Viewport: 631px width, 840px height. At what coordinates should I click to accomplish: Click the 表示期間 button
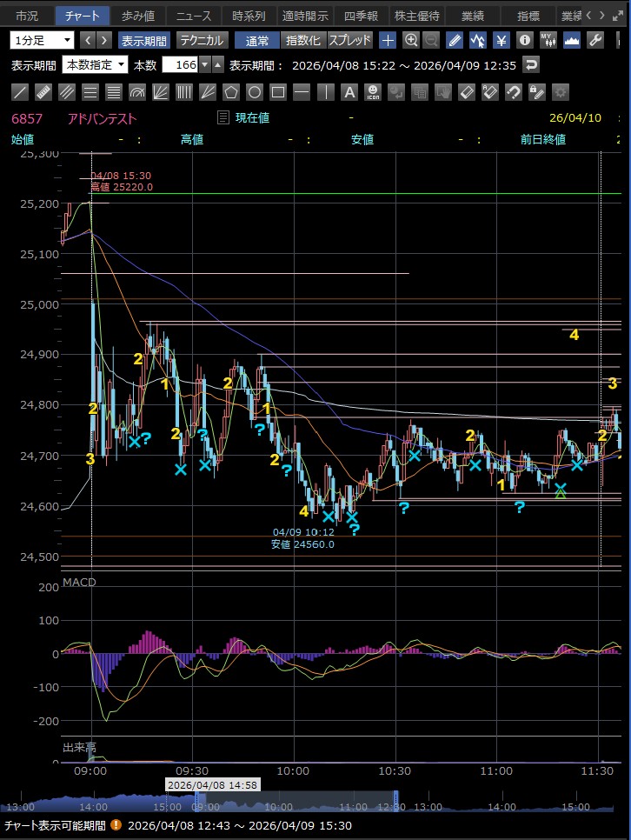[143, 40]
